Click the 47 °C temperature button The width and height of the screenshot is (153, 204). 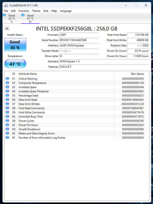coord(15,64)
